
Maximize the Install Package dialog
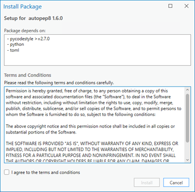pos(170,6)
